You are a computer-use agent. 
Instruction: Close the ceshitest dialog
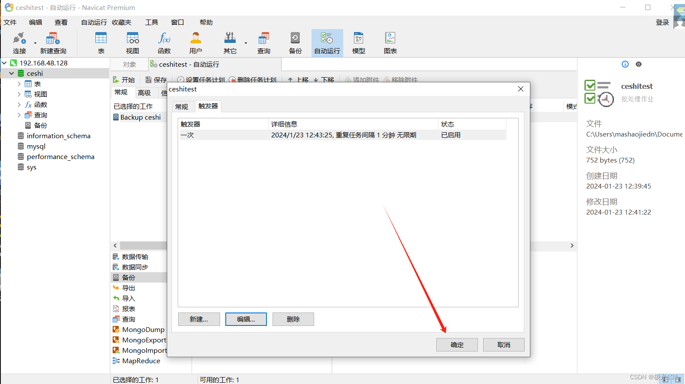tap(521, 89)
